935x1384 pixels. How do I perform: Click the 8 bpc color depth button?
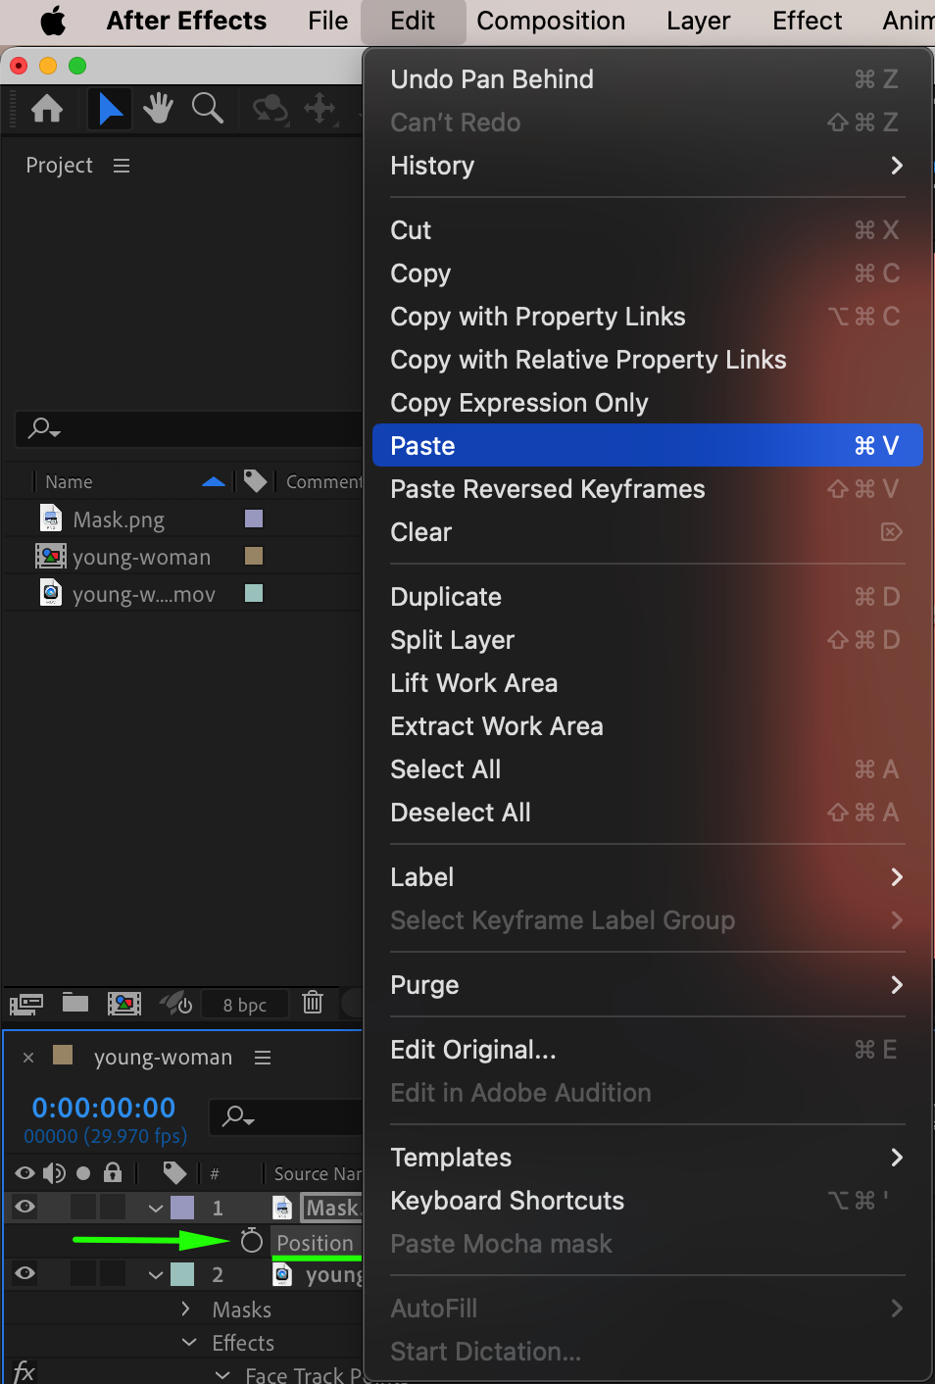pos(244,1005)
